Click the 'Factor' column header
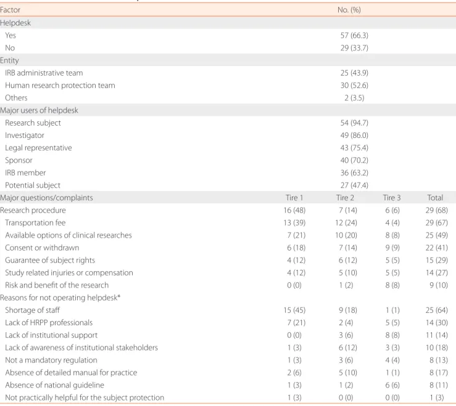 tap(10, 10)
